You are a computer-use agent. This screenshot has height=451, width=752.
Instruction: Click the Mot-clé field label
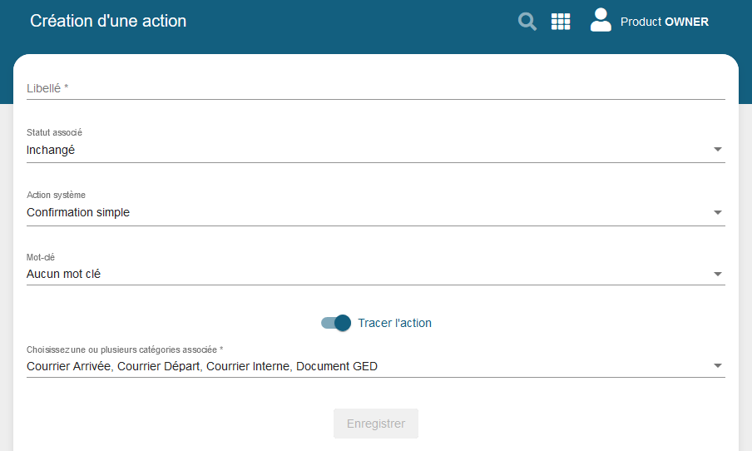41,258
